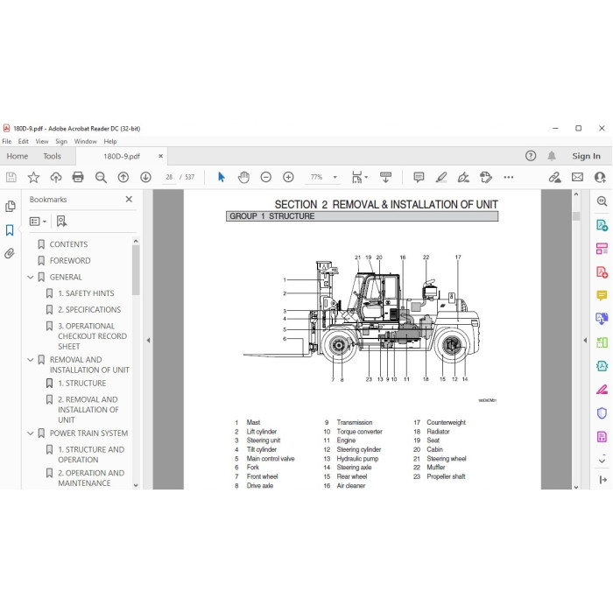Image resolution: width=613 pixels, height=613 pixels.
Task: Enable scrolling mode keyboard icon
Action: [x=385, y=177]
